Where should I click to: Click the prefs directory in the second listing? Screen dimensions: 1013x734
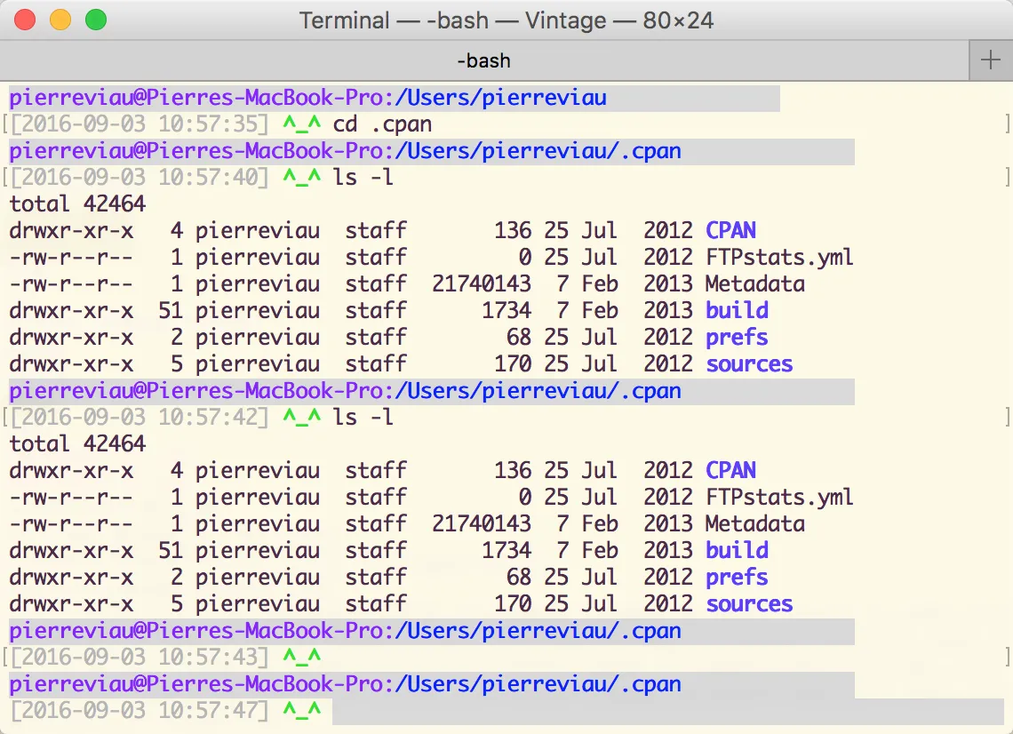tap(738, 578)
